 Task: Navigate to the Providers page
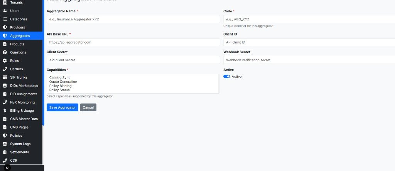(21, 27)
